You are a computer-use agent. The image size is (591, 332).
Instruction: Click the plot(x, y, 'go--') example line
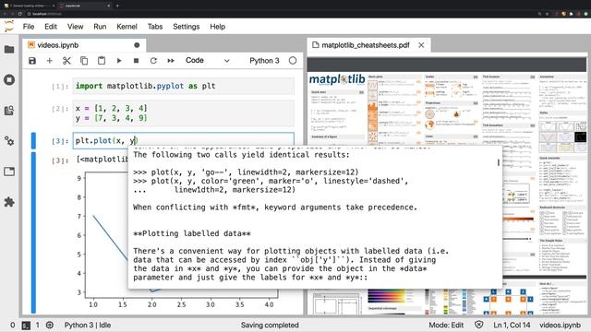[x=247, y=172]
